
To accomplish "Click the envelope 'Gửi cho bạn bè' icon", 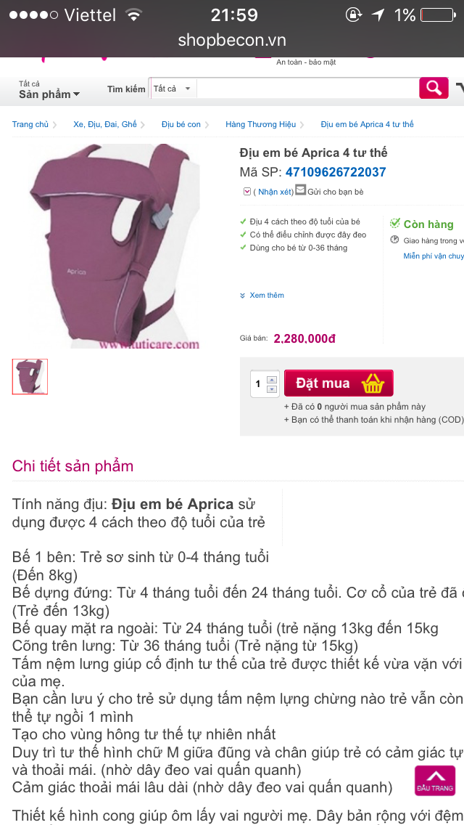I will tap(300, 191).
